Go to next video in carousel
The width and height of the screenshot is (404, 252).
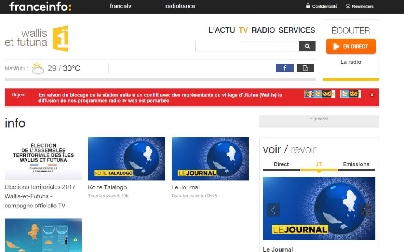[364, 210]
